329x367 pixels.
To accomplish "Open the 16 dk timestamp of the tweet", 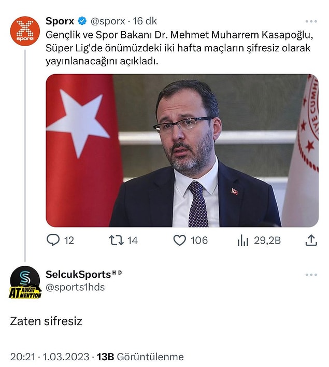I will (145, 21).
